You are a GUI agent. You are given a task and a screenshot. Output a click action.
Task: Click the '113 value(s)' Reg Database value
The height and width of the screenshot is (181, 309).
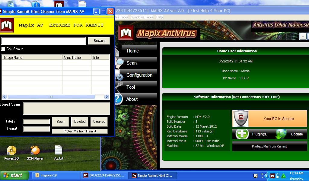(204, 131)
